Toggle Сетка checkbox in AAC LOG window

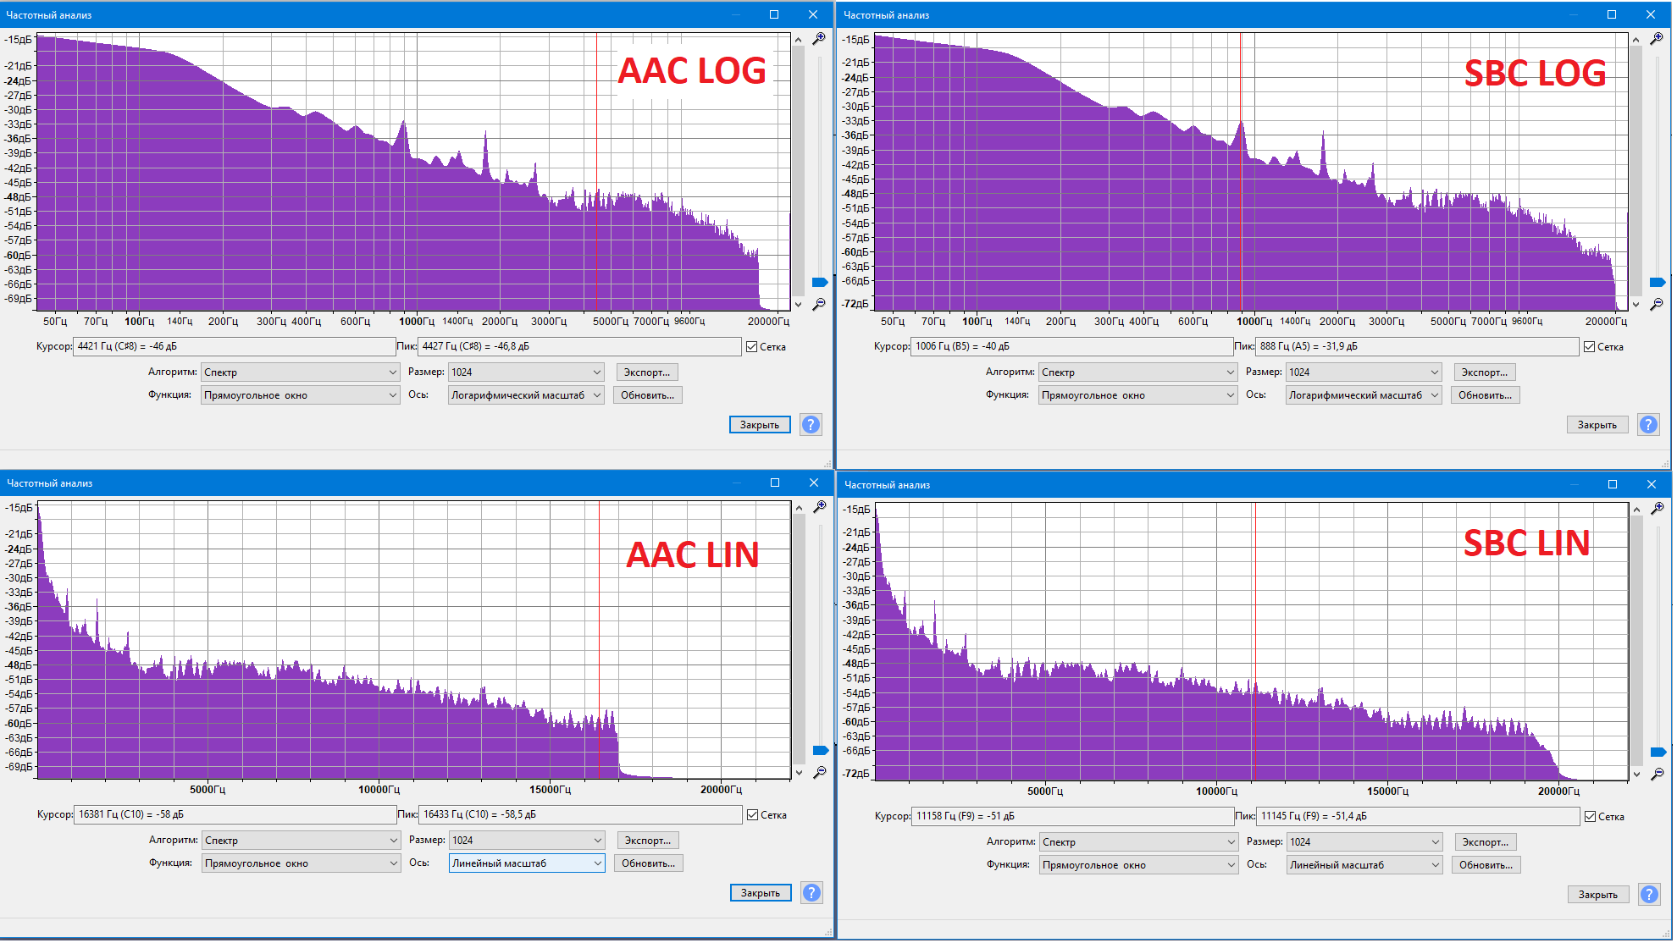[x=752, y=347]
